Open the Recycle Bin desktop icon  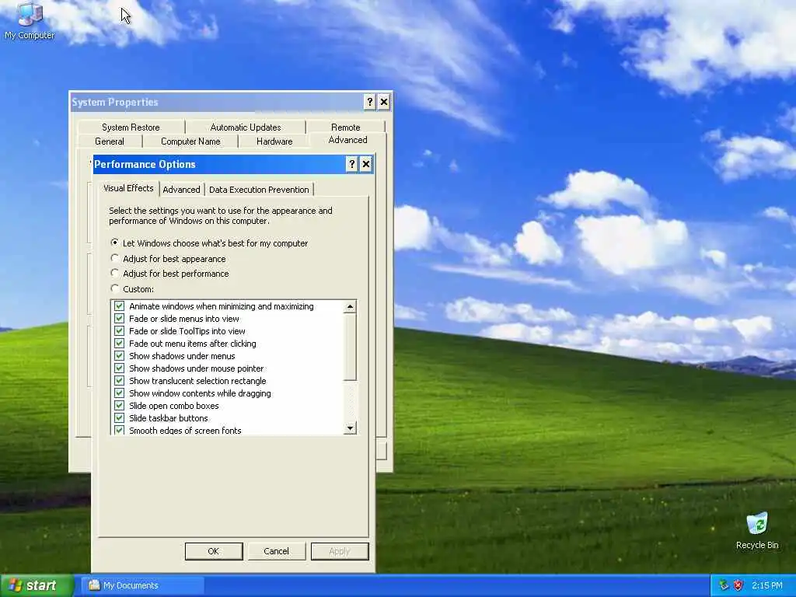point(757,530)
